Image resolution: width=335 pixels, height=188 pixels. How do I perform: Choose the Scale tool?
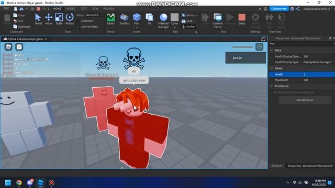pos(59,19)
